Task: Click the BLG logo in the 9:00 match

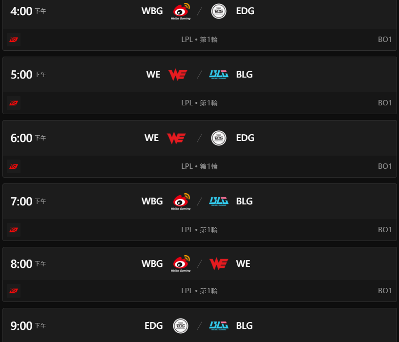Action: pyautogui.click(x=218, y=325)
